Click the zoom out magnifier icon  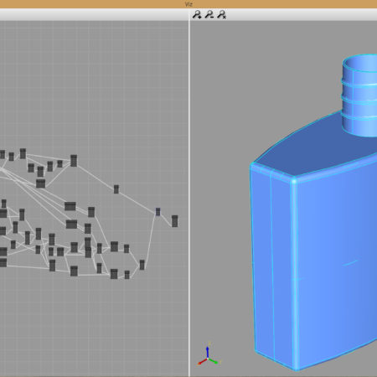[x=209, y=14]
